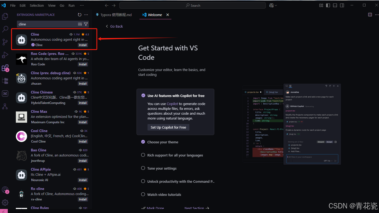Clear extensions search results icon
Viewport: 379px width, 213px height.
pyautogui.click(x=80, y=24)
